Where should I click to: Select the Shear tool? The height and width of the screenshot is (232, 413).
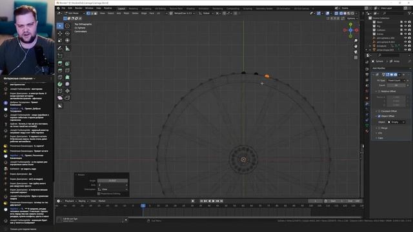coord(60,97)
